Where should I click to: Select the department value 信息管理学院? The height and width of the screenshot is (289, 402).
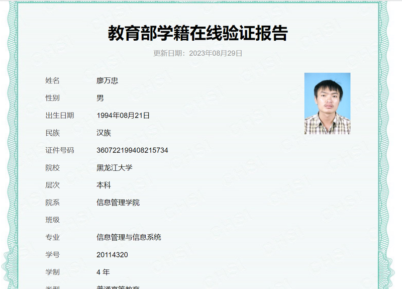pyautogui.click(x=118, y=203)
